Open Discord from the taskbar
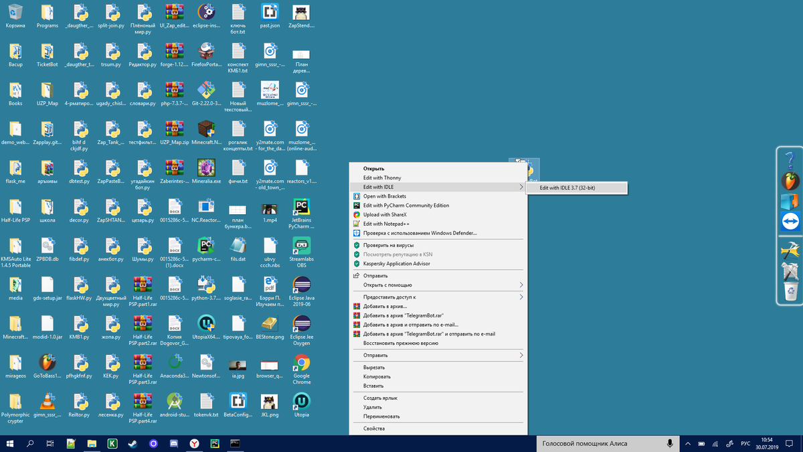This screenshot has width=803, height=452. [174, 443]
